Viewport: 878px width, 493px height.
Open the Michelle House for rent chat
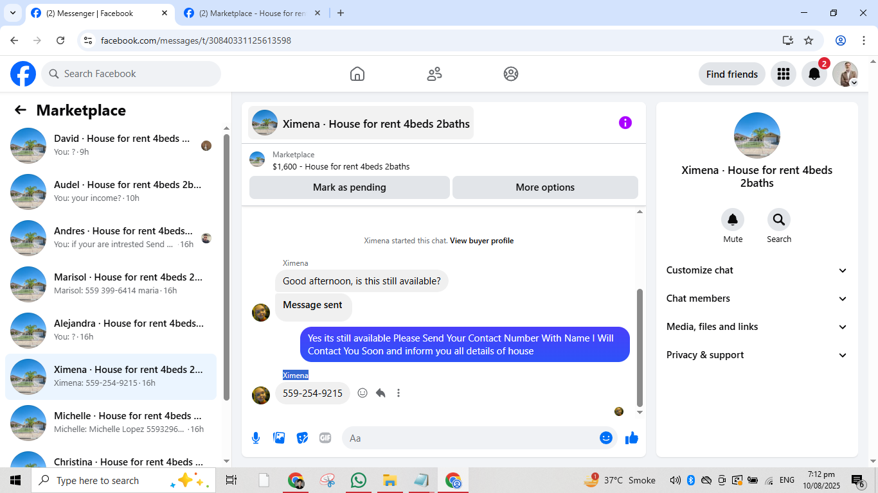click(111, 423)
